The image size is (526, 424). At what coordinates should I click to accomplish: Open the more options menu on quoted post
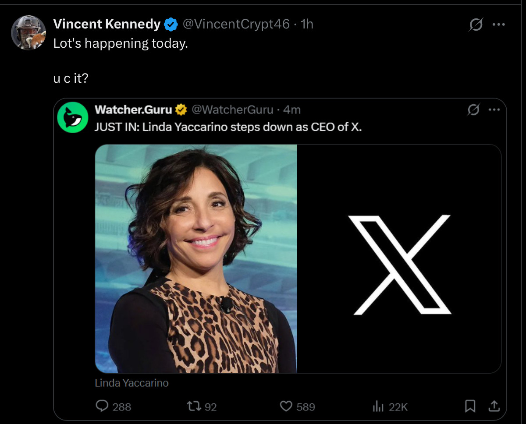494,110
